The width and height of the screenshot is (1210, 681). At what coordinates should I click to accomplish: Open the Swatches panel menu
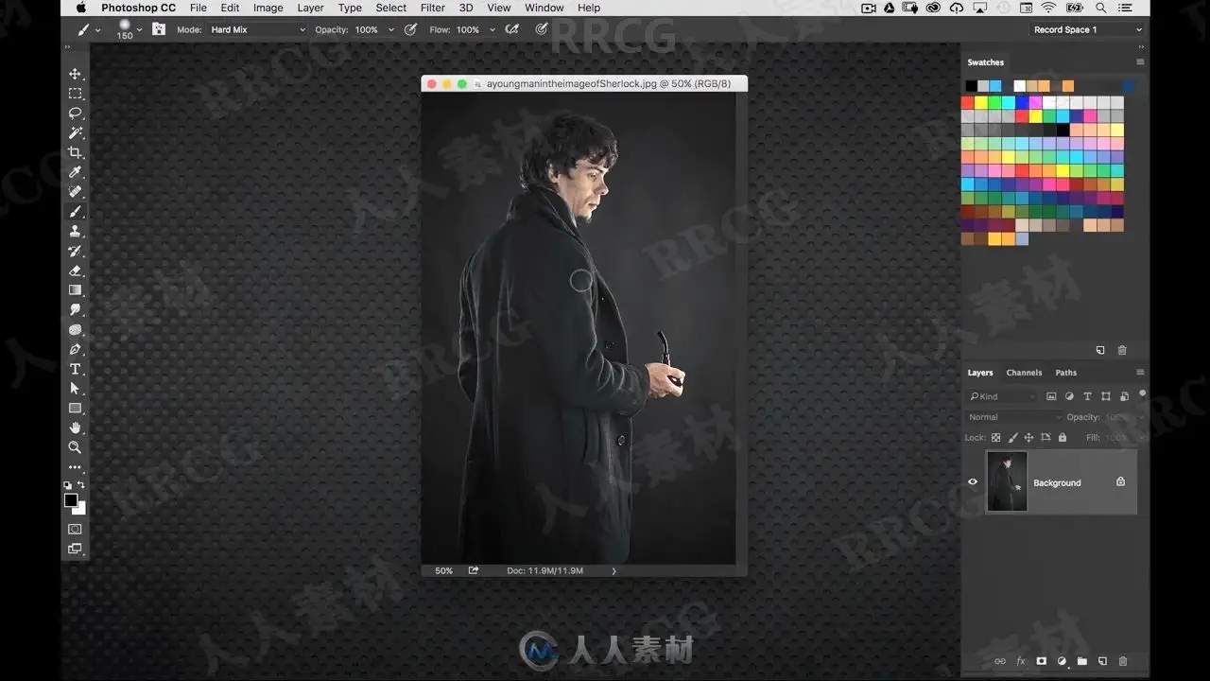tap(1140, 62)
